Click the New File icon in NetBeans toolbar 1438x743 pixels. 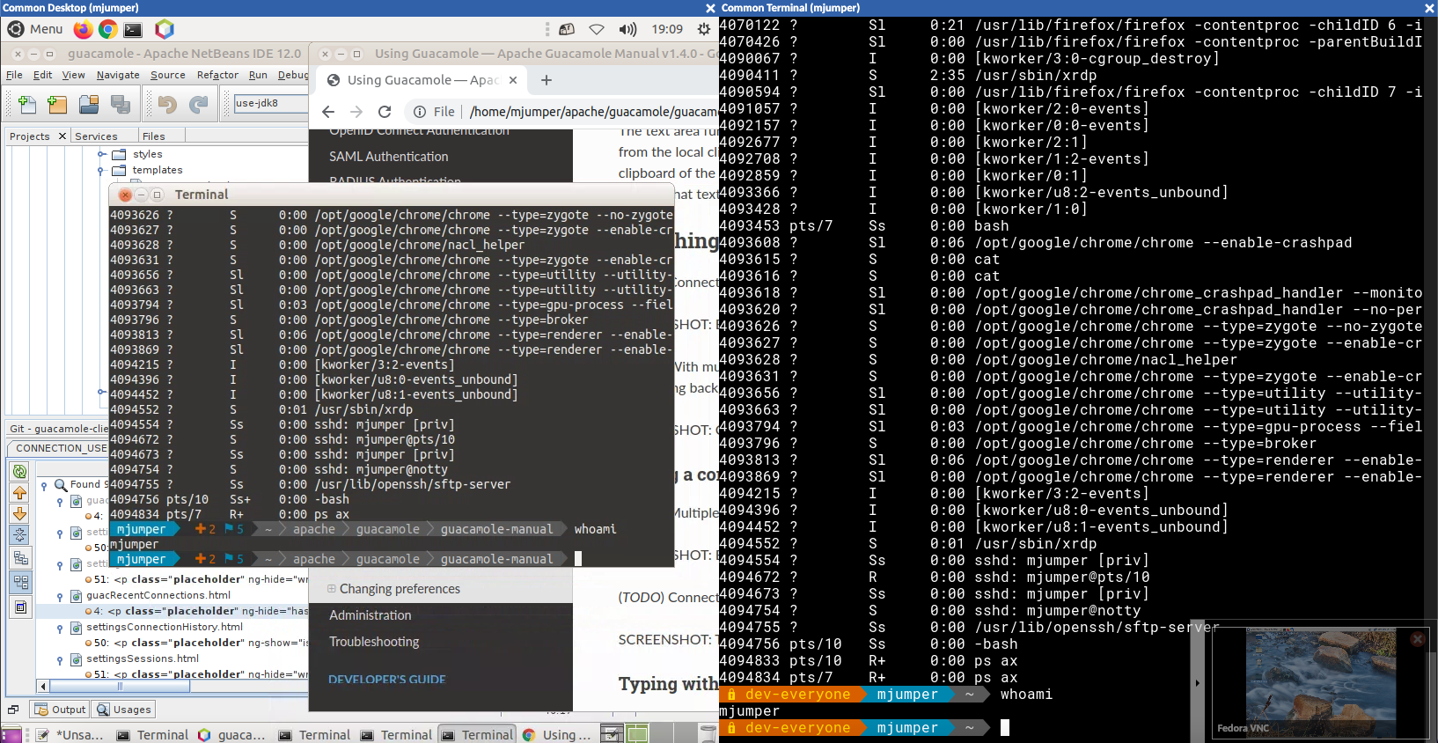pos(27,105)
